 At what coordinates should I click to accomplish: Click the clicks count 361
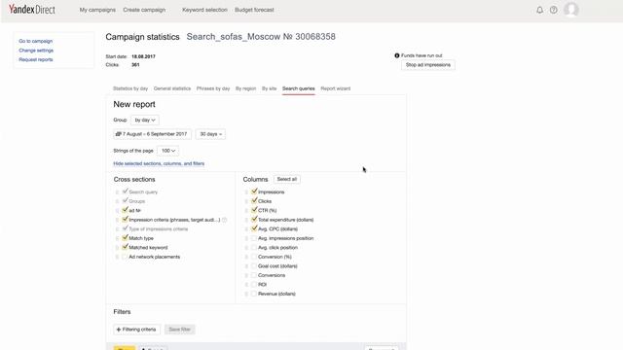click(135, 65)
